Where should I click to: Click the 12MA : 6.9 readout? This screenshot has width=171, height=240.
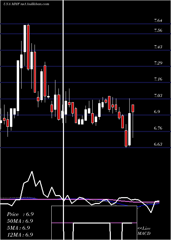(x=20, y=235)
